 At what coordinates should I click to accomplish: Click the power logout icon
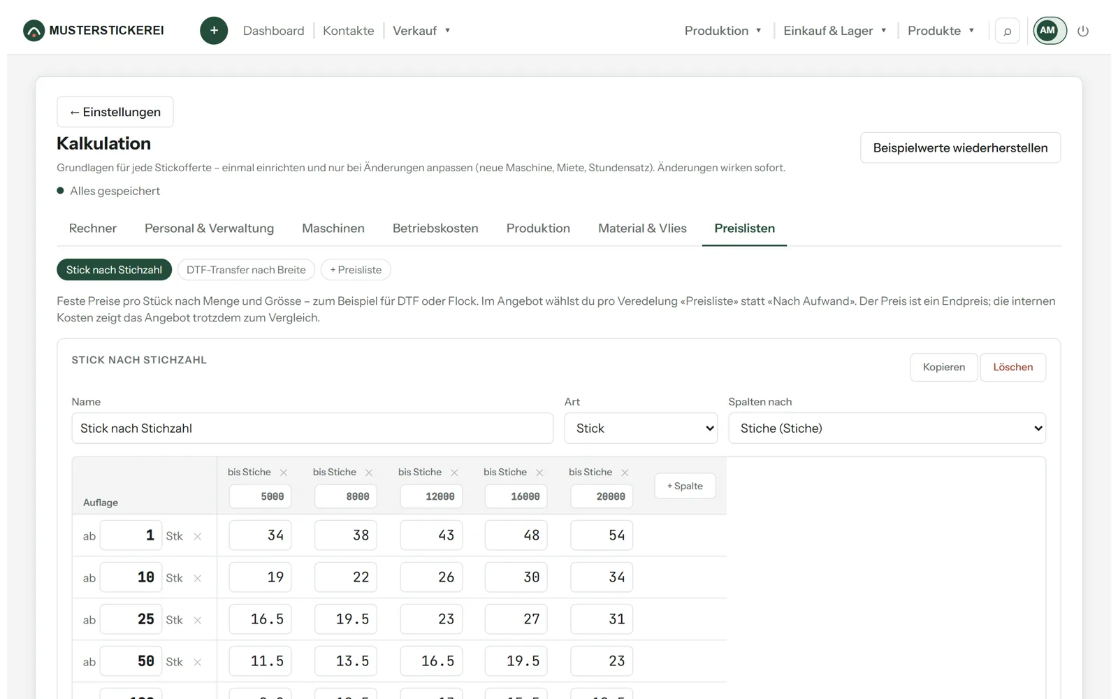pyautogui.click(x=1083, y=31)
